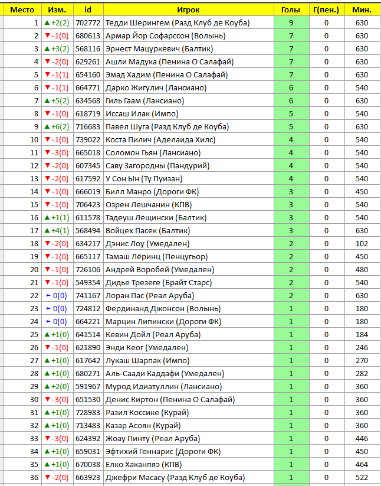Select cell Войцех Пасек (Балтик)
This screenshot has height=486, width=381.
(x=189, y=231)
